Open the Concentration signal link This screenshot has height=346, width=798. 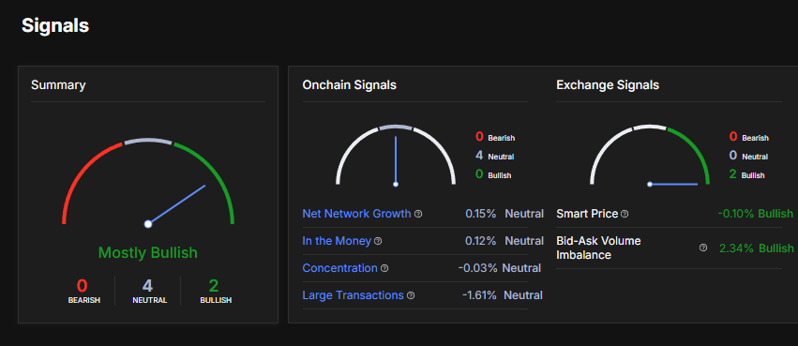tap(340, 268)
